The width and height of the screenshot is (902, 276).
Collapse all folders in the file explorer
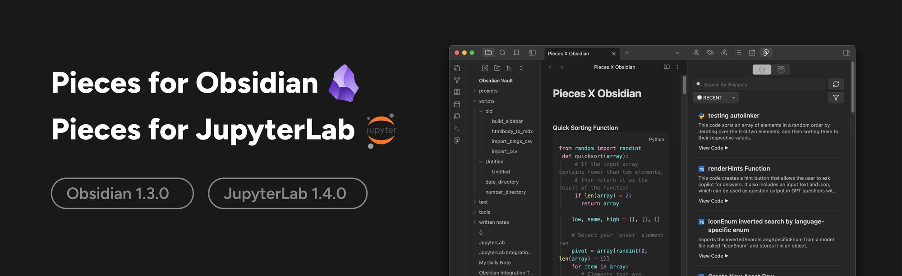(521, 68)
